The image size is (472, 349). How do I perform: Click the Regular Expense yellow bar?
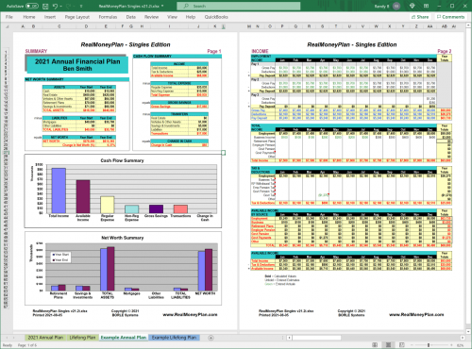[108, 205]
